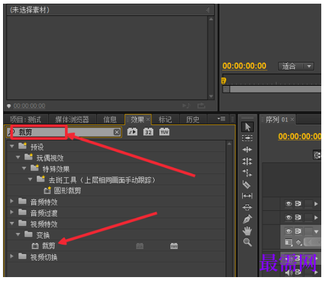Expand the top video track
328x282 pixels.
coord(316,204)
